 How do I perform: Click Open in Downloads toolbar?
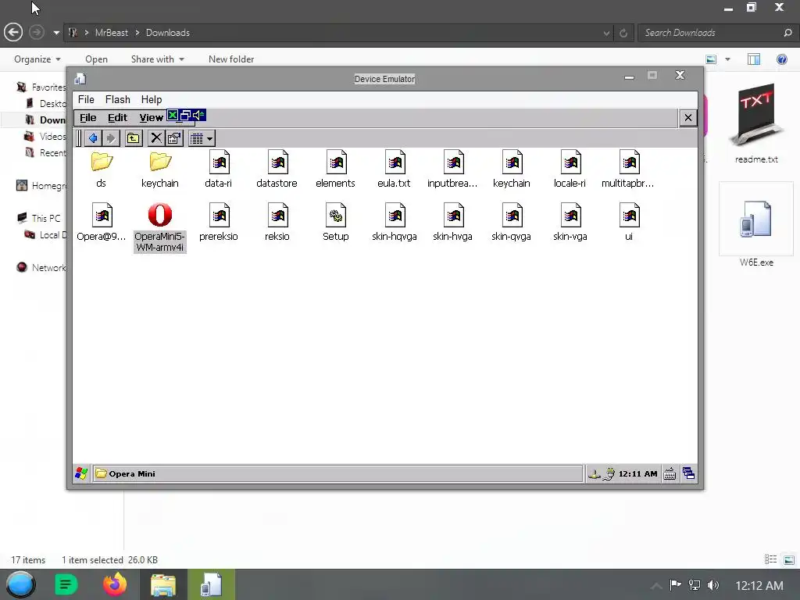[x=96, y=59]
